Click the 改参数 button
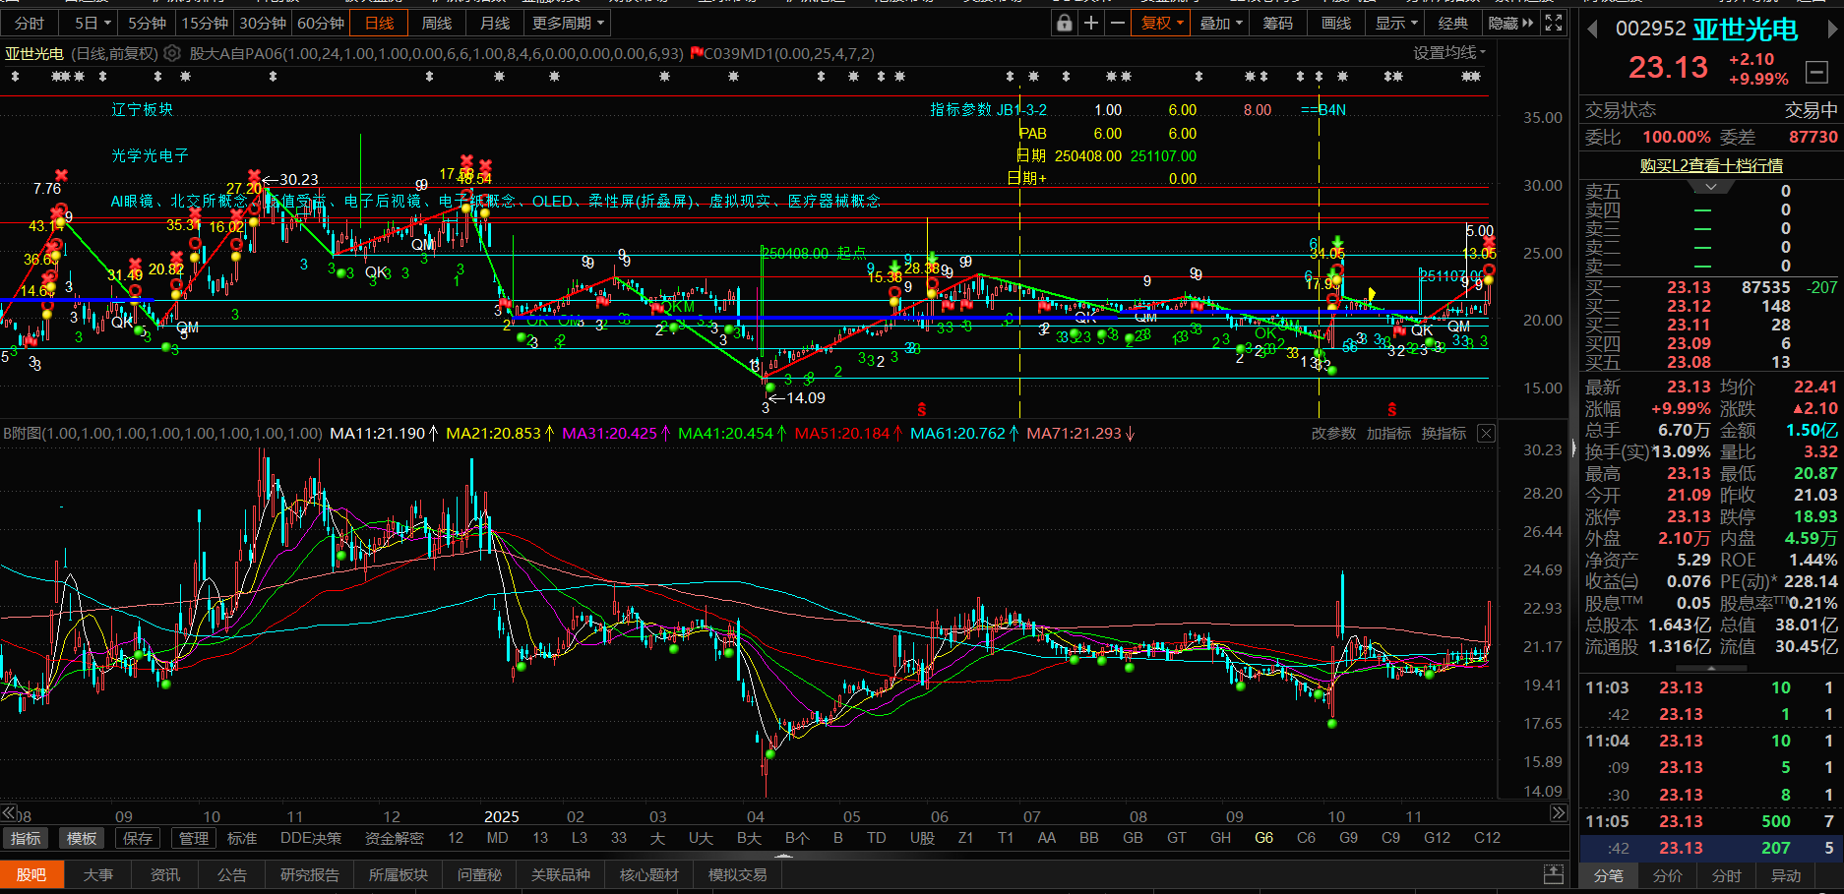Image resolution: width=1844 pixels, height=894 pixels. 1333,434
